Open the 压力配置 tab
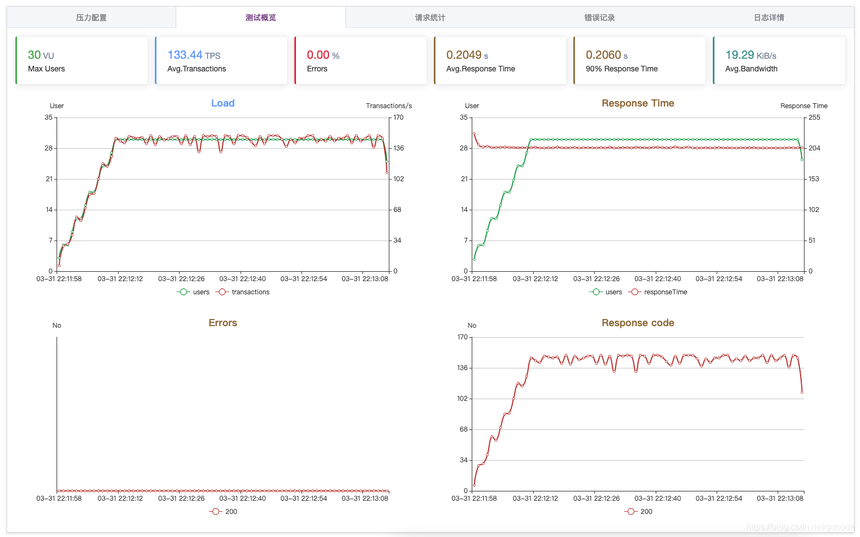This screenshot has height=537, width=860. click(x=91, y=18)
